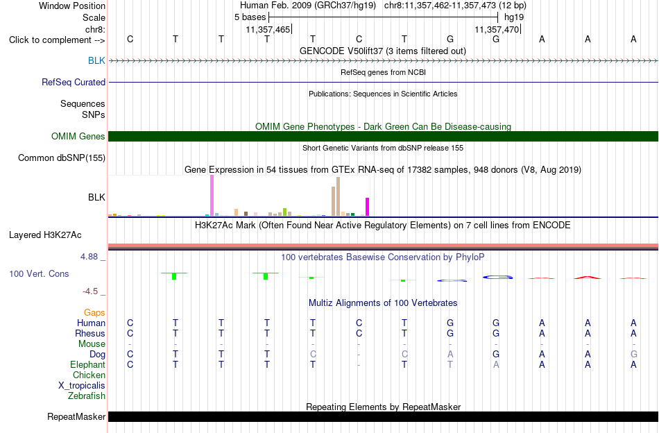Viewport: 659px width, 433px height.
Task: Open '100 vertebrates Basewise Conservation by PhyloP' title
Action: pyautogui.click(x=383, y=257)
